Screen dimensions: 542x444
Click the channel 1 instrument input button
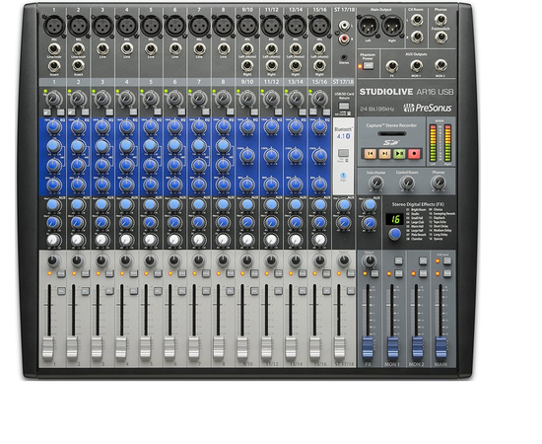[47, 111]
